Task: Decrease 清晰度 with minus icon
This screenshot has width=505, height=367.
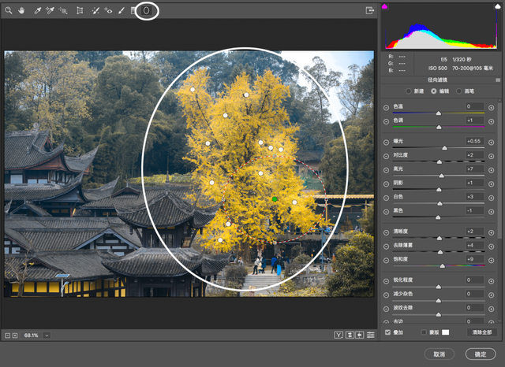Action: pos(386,232)
